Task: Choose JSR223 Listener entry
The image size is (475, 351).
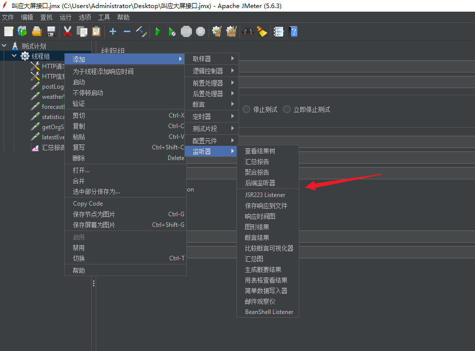Action: pos(268,195)
